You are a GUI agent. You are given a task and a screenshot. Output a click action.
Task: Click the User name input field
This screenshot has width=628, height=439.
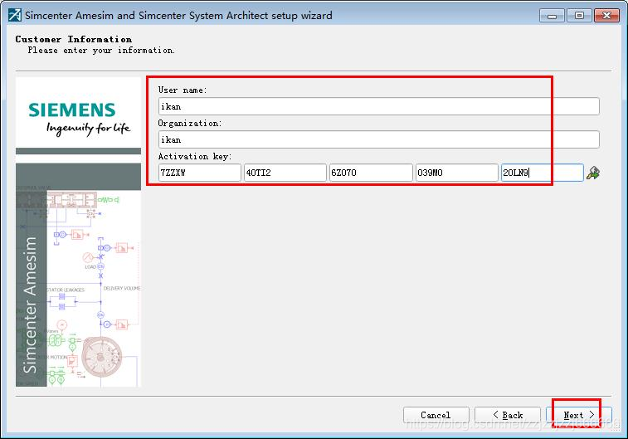tap(378, 106)
